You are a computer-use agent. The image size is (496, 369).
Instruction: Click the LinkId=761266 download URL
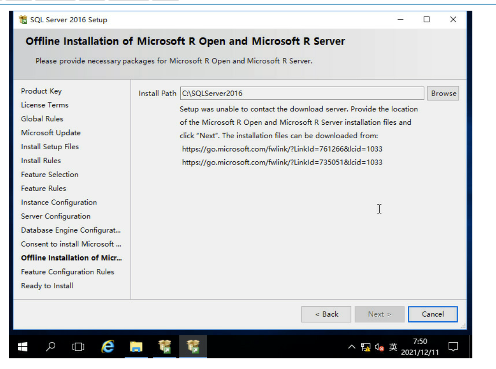282,149
